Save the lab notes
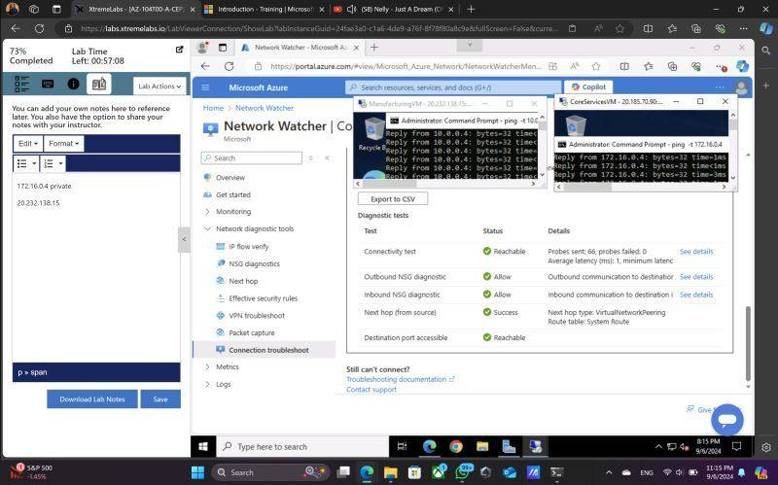This screenshot has height=485, width=778. click(160, 399)
